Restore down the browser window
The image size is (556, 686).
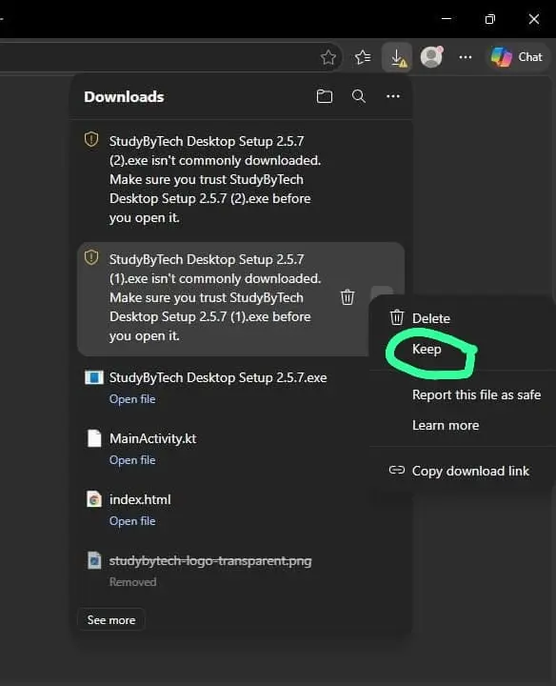click(490, 19)
